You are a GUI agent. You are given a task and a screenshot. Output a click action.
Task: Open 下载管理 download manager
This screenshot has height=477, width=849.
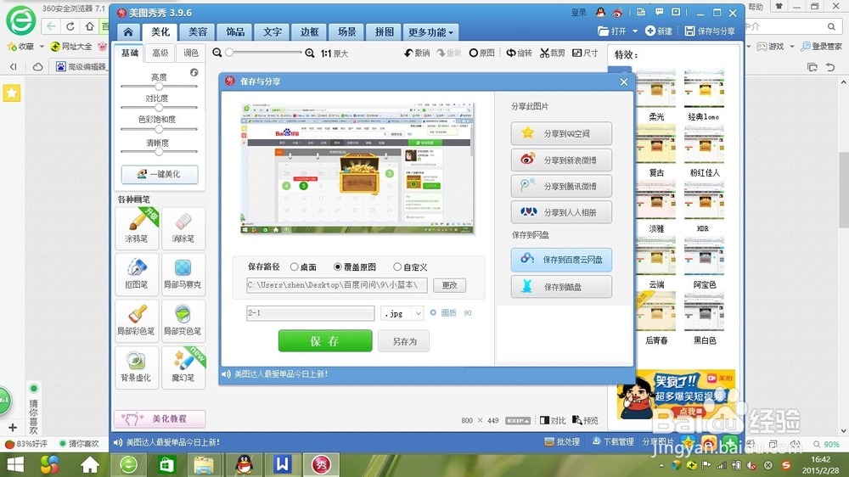(613, 442)
